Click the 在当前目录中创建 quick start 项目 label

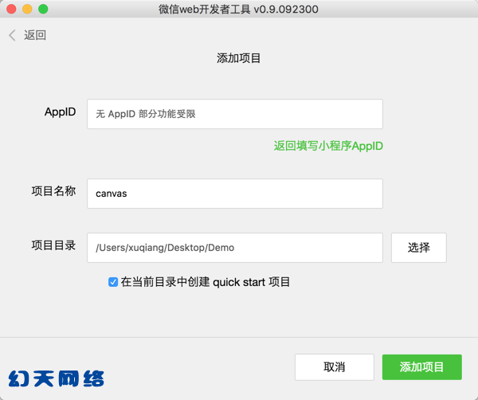coord(206,282)
